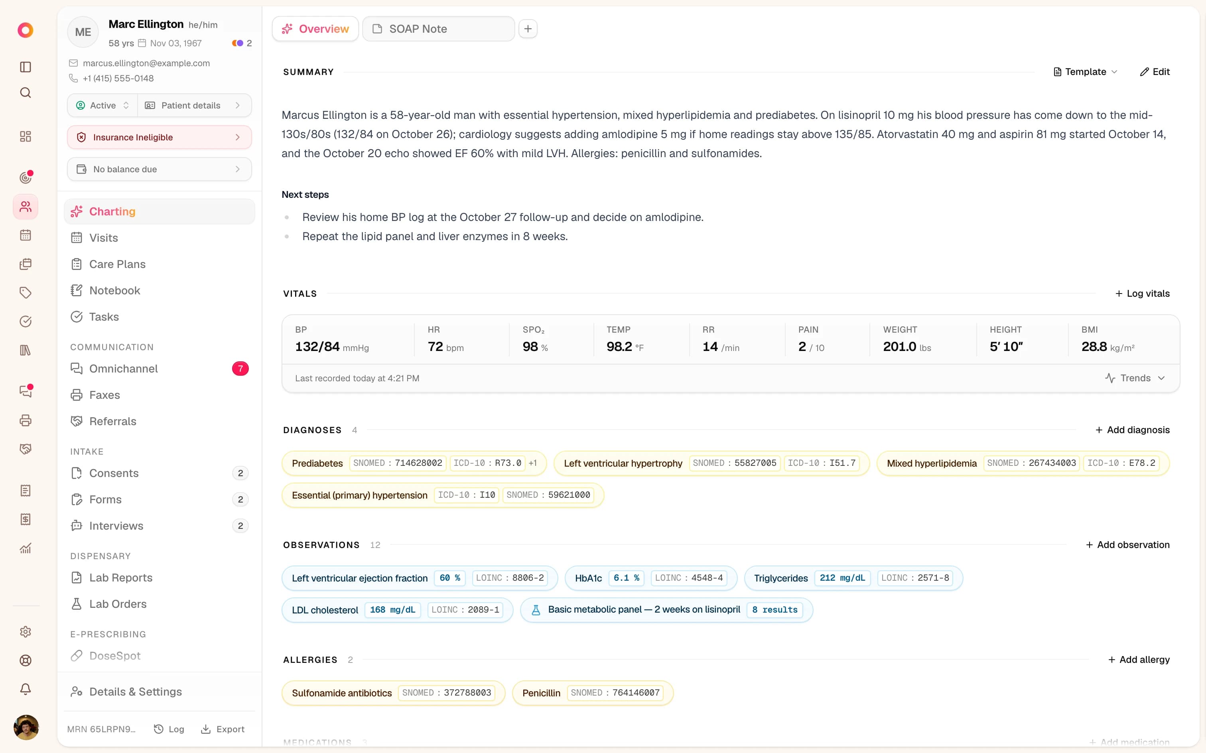Open the analytics chart icon in rail
This screenshot has width=1206, height=753.
26,548
